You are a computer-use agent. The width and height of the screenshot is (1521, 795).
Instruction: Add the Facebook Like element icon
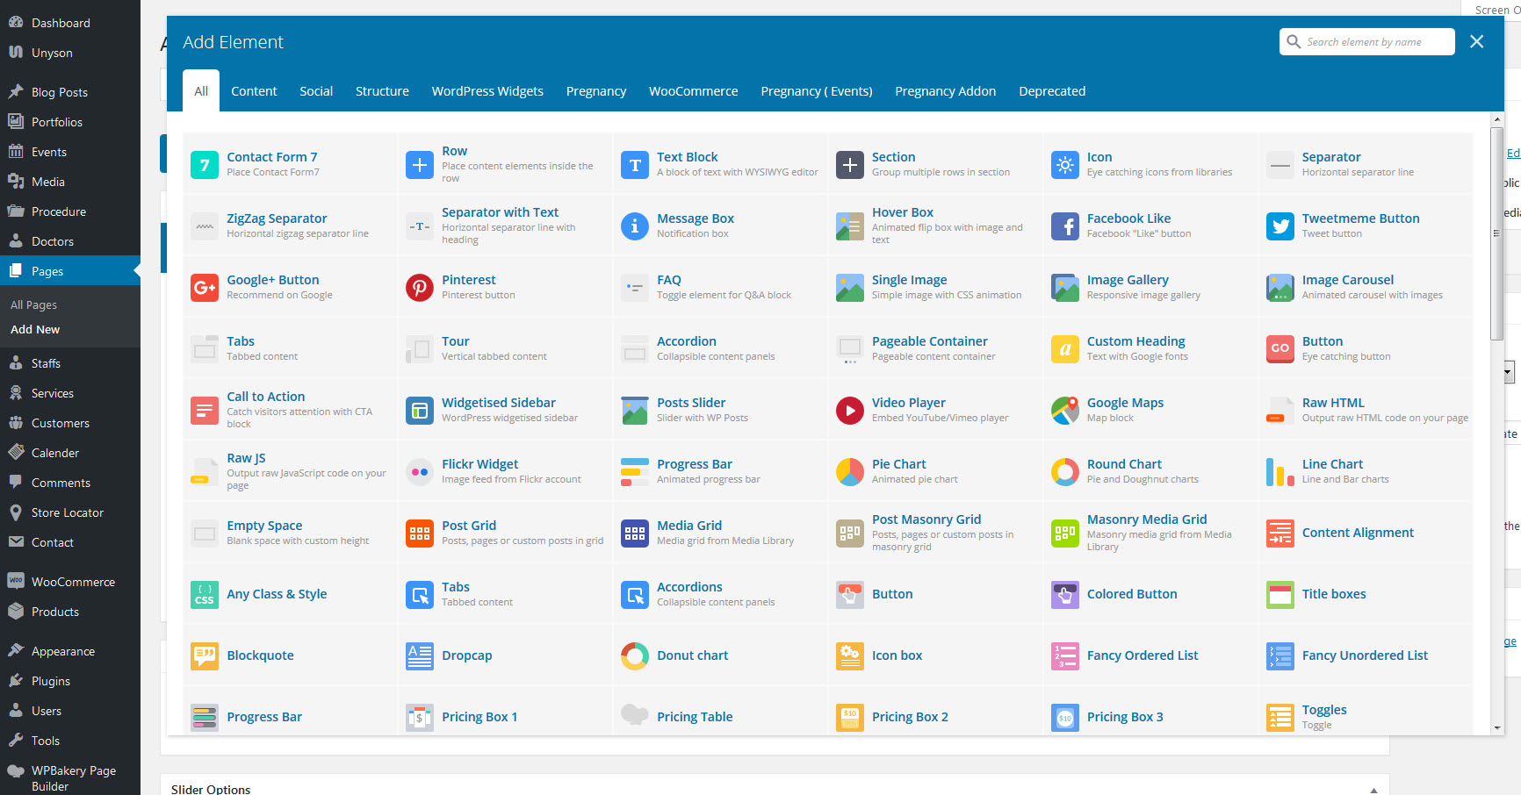tap(1065, 226)
